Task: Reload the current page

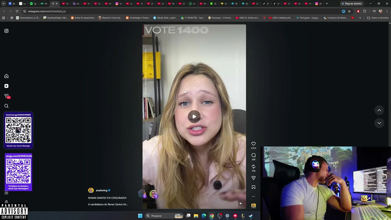Action: click(17, 11)
